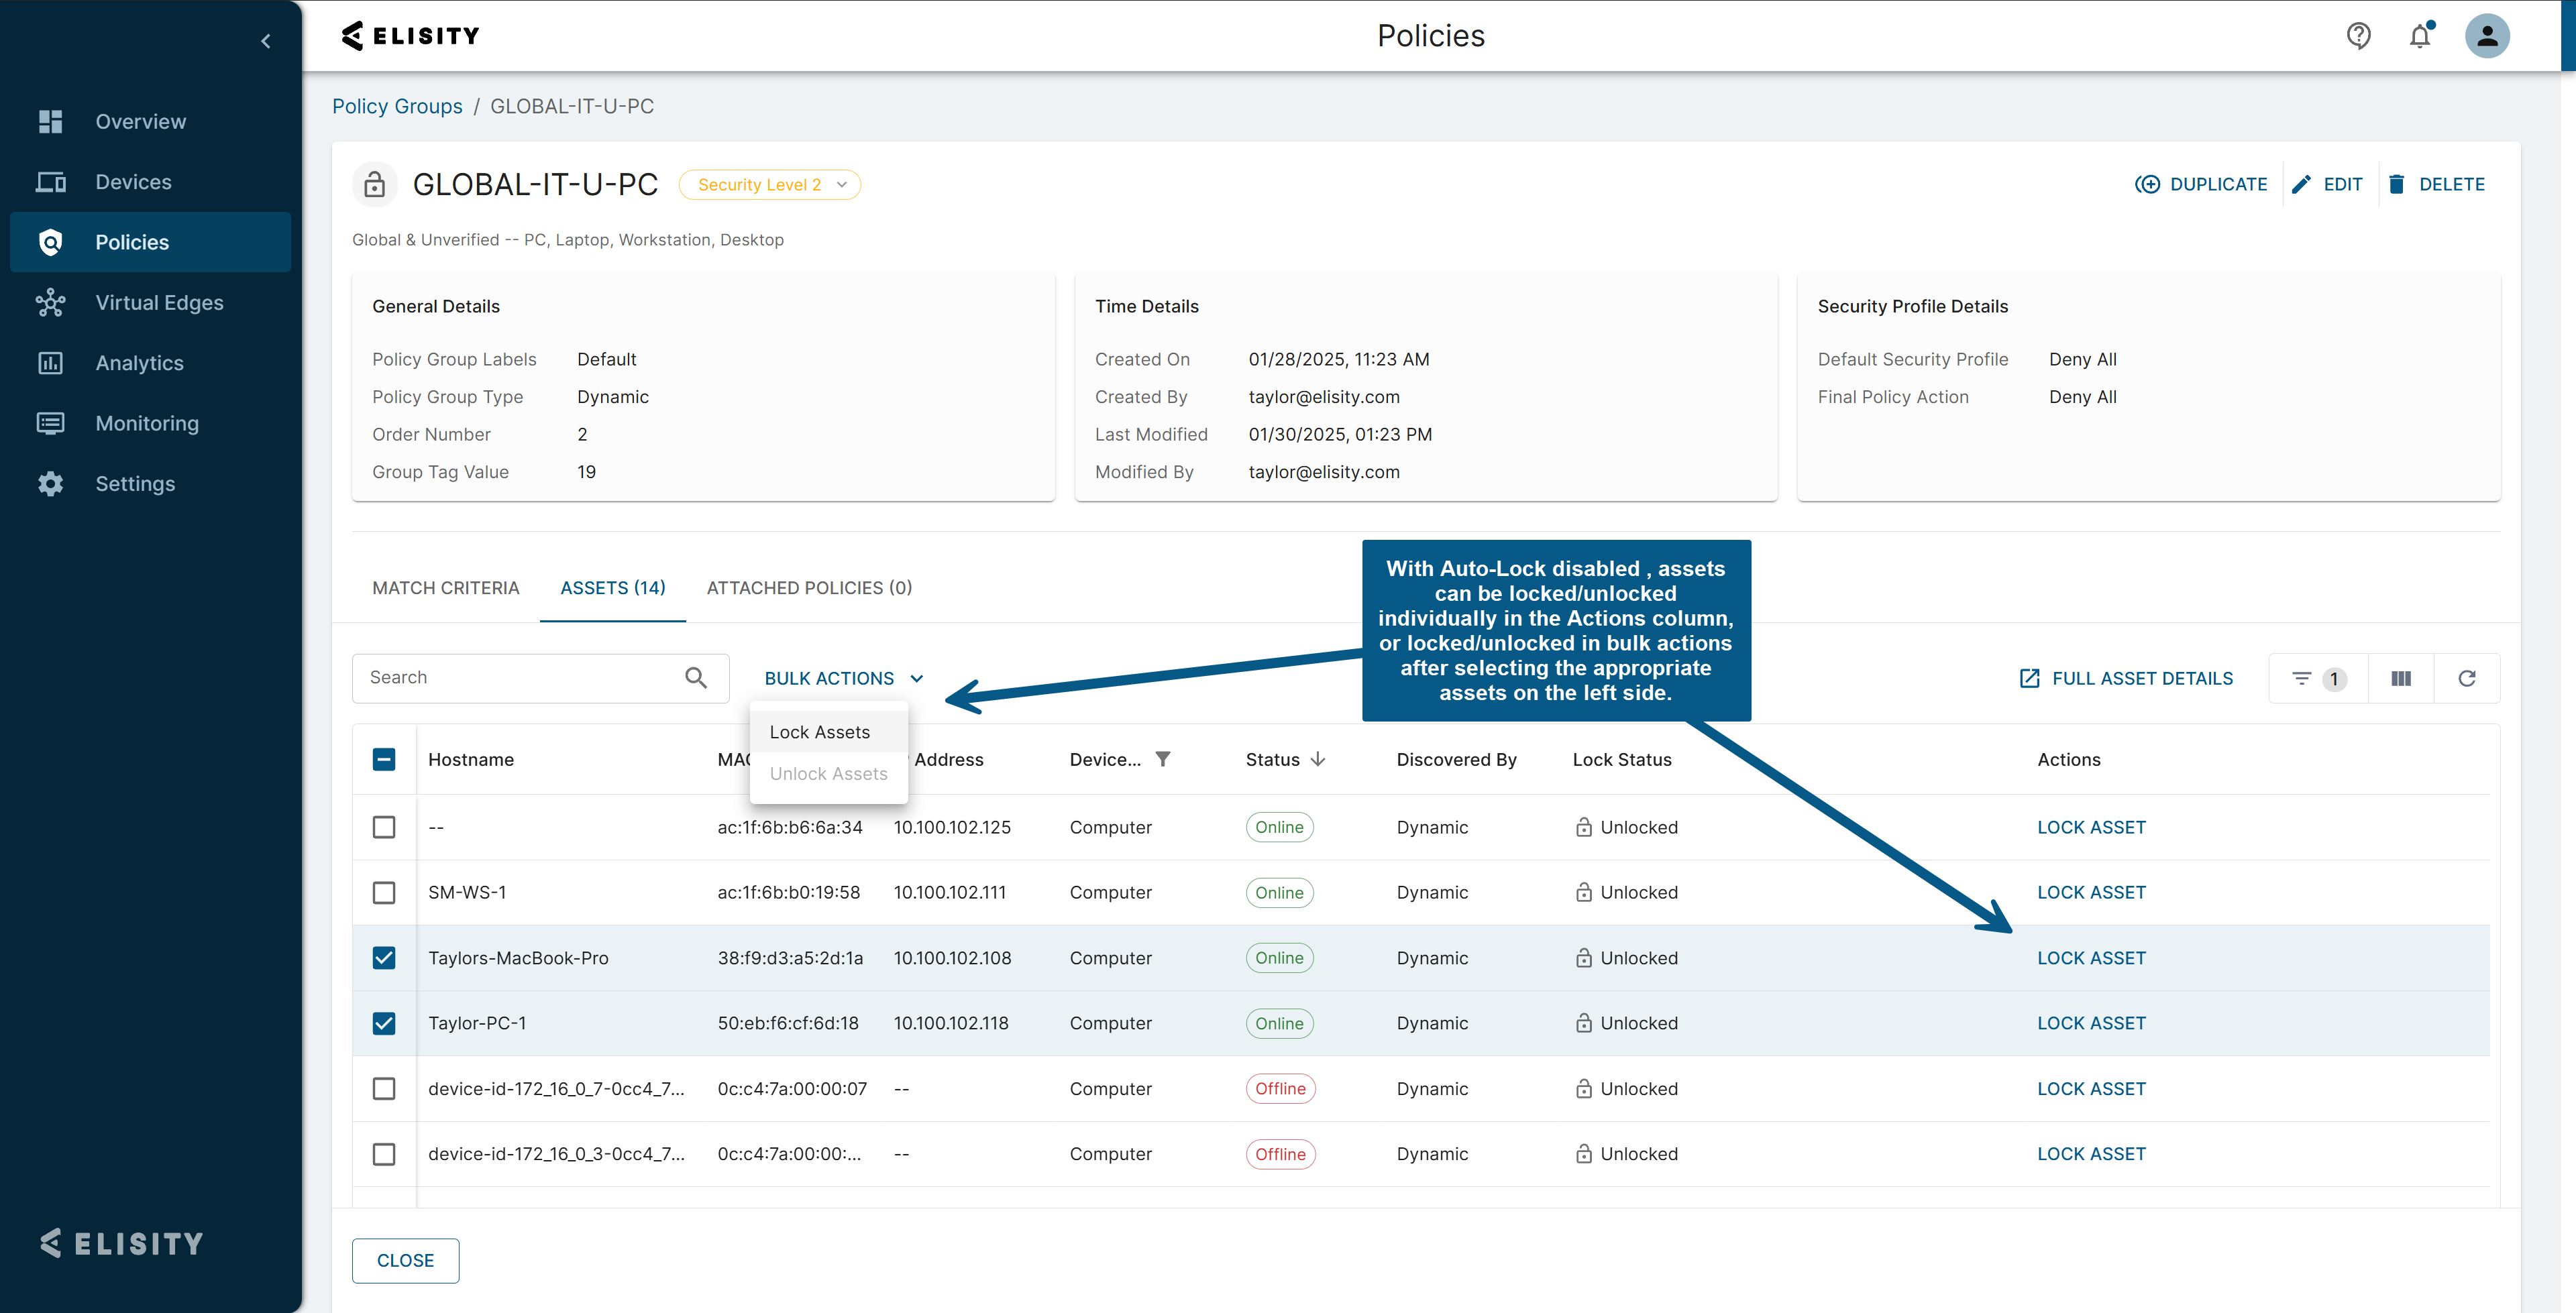
Task: Switch to the Match Criteria tab
Action: [x=446, y=588]
